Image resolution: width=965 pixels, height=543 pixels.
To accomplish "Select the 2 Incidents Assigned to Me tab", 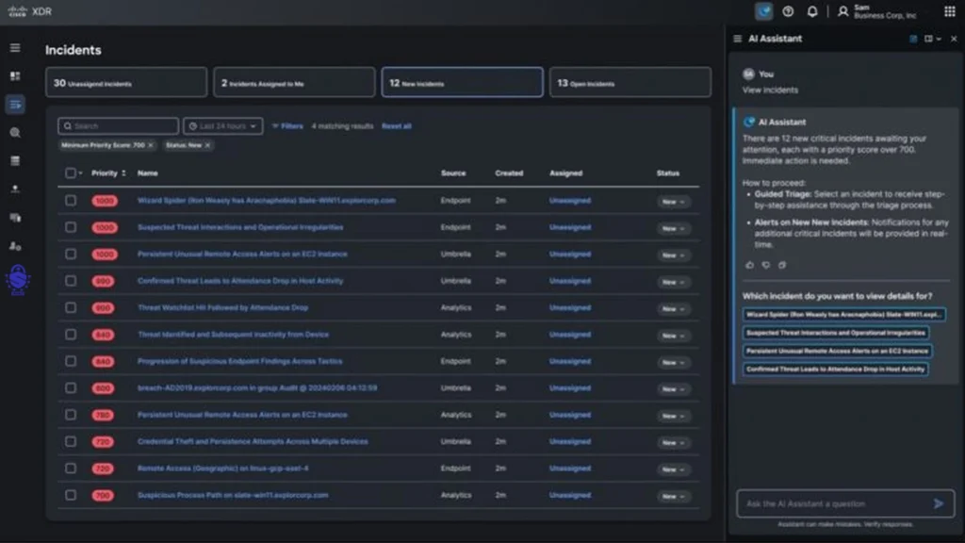I will (294, 83).
